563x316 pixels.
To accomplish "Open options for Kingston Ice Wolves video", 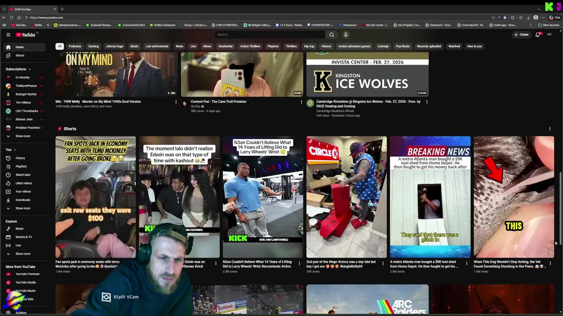I will (427, 102).
